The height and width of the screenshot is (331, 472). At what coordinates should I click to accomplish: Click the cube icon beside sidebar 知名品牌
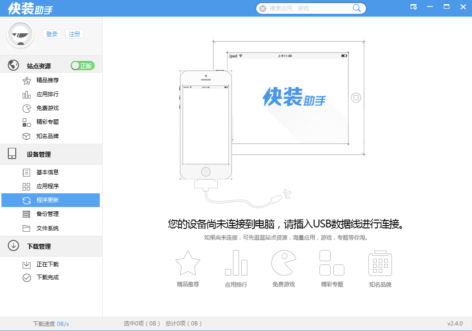(x=26, y=136)
